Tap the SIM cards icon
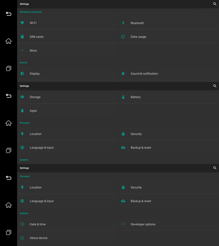The image size is (219, 246). coord(22,37)
